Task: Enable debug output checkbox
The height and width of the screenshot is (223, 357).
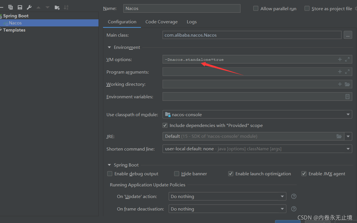Action: 110,174
